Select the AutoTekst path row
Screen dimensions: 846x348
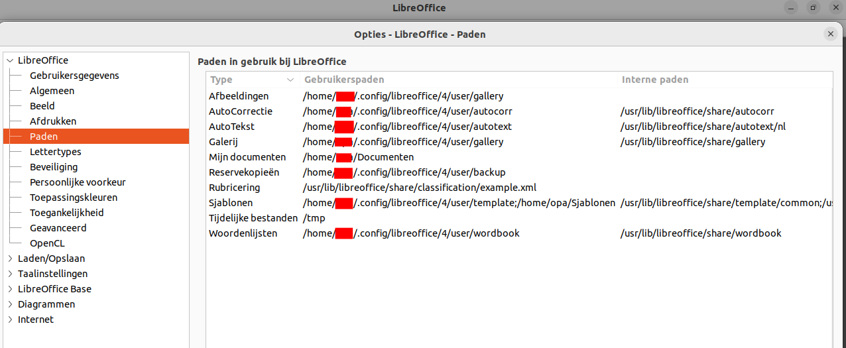click(519, 127)
